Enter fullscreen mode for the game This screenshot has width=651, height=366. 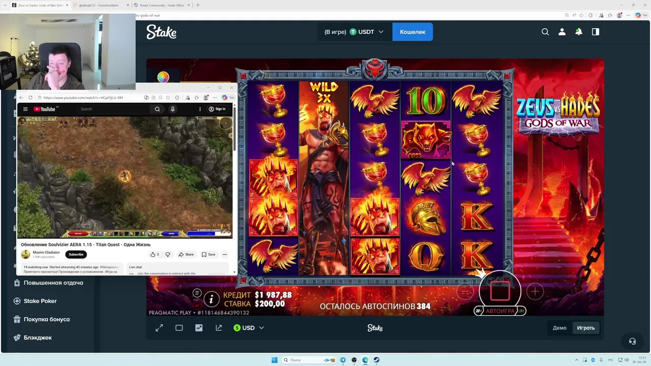pyautogui.click(x=159, y=328)
